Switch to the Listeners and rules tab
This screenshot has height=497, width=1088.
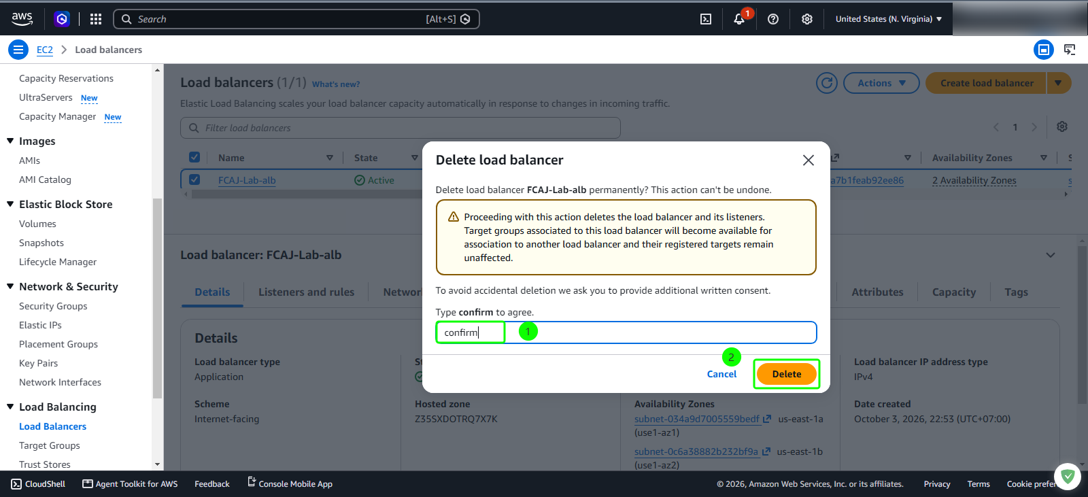point(306,292)
